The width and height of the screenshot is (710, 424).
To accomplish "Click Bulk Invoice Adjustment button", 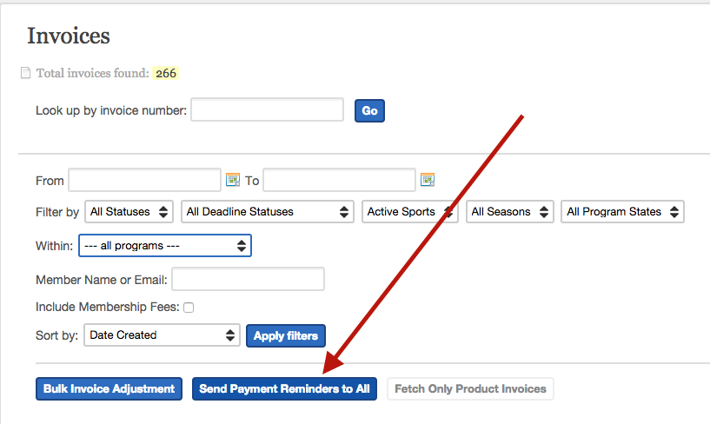I will tap(109, 388).
